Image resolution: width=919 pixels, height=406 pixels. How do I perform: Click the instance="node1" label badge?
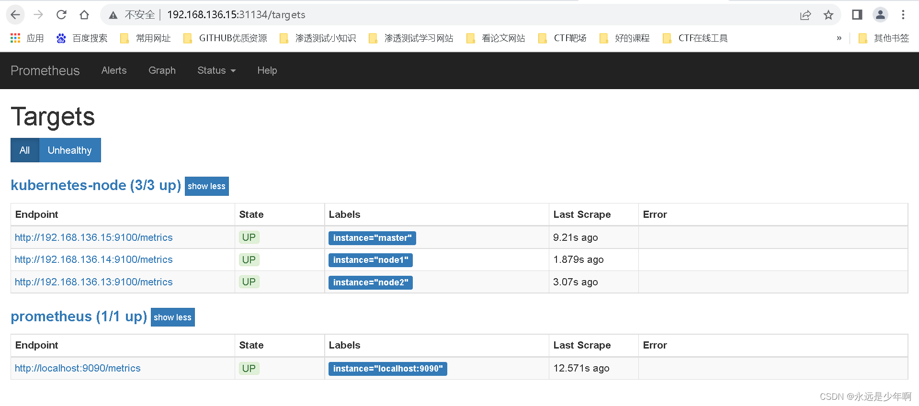(371, 260)
